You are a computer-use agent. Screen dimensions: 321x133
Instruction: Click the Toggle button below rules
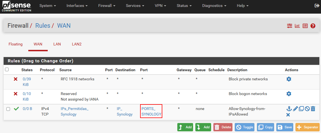(245, 127)
